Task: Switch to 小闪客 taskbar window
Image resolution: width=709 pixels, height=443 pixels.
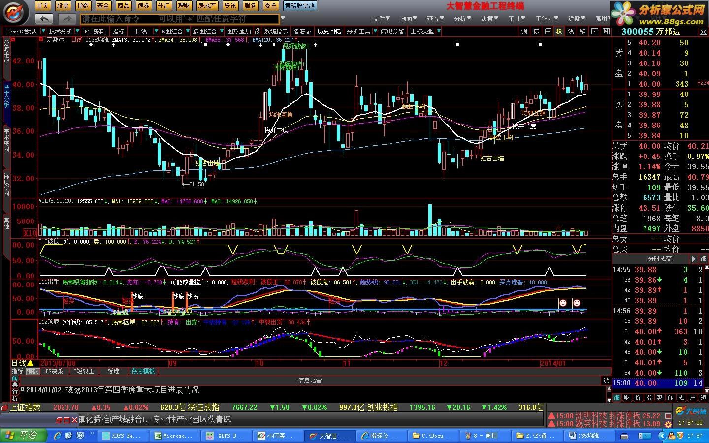Action: click(277, 436)
